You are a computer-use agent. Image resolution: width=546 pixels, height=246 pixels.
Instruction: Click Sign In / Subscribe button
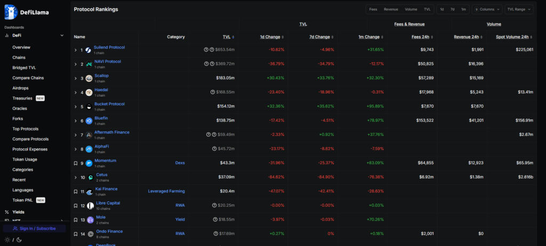35,228
